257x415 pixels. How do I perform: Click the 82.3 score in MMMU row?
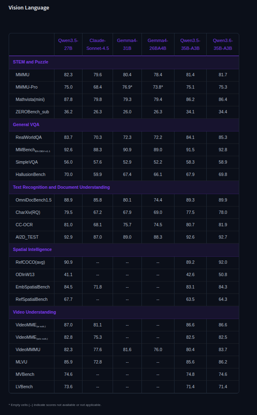[x=68, y=75]
